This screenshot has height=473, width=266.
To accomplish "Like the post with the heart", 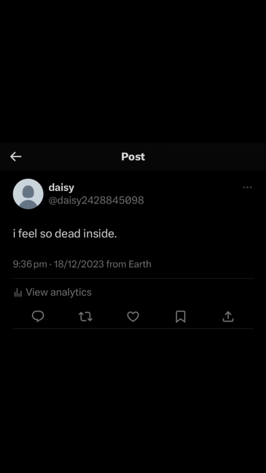I will (x=133, y=316).
